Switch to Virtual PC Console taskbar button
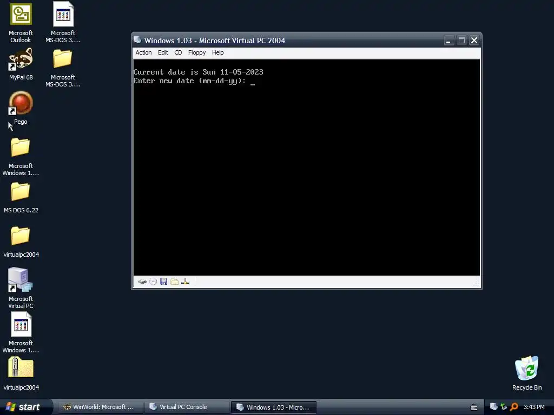Viewport: 554px width, 415px height. pos(187,407)
